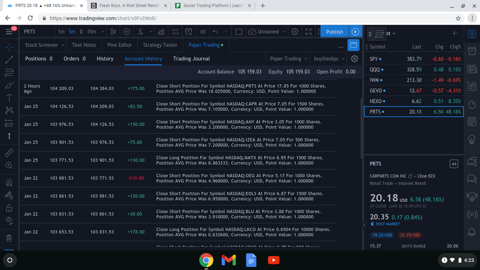Toggle lock all drawing tools
Image resolution: width=480 pixels, height=270 pixels.
click(9, 208)
